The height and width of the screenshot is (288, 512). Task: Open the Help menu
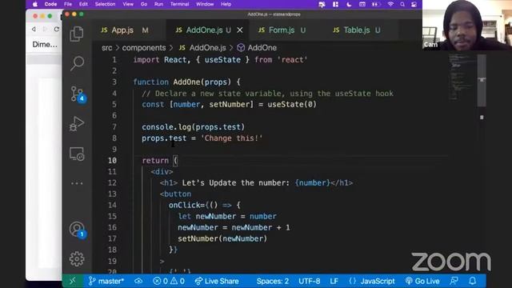(226, 4)
